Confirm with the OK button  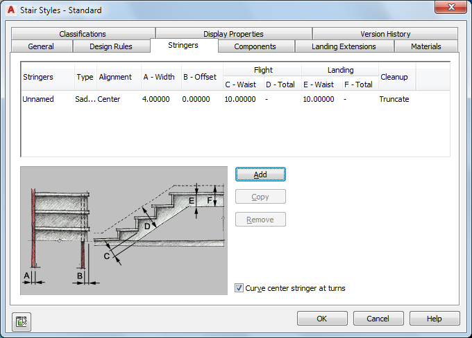pos(322,319)
